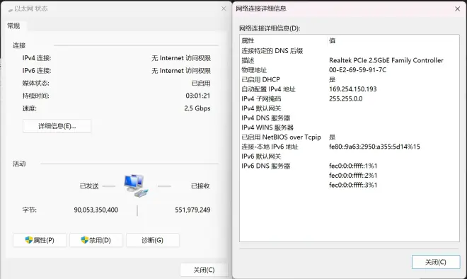
Task: Click the 属性(P) properties button
Action: click(40, 240)
